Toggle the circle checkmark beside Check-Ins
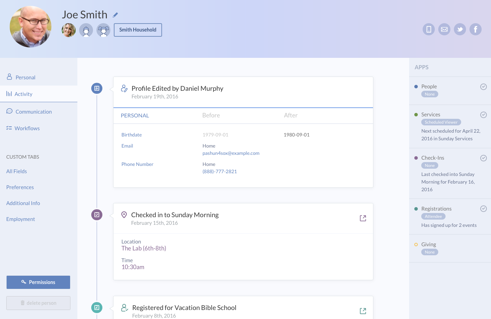Screen dimensions: 491x319 click(483, 158)
